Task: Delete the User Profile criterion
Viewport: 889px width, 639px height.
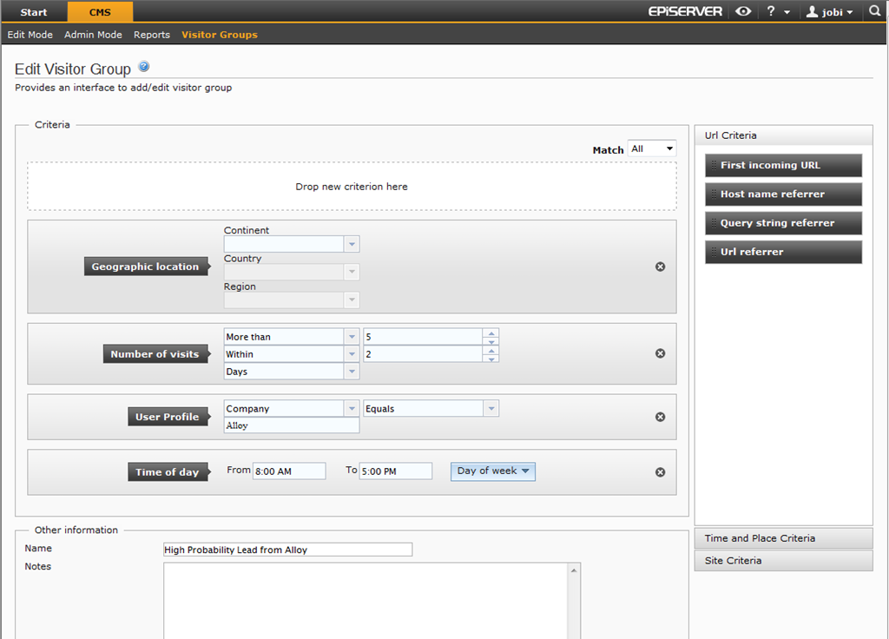Action: tap(660, 417)
